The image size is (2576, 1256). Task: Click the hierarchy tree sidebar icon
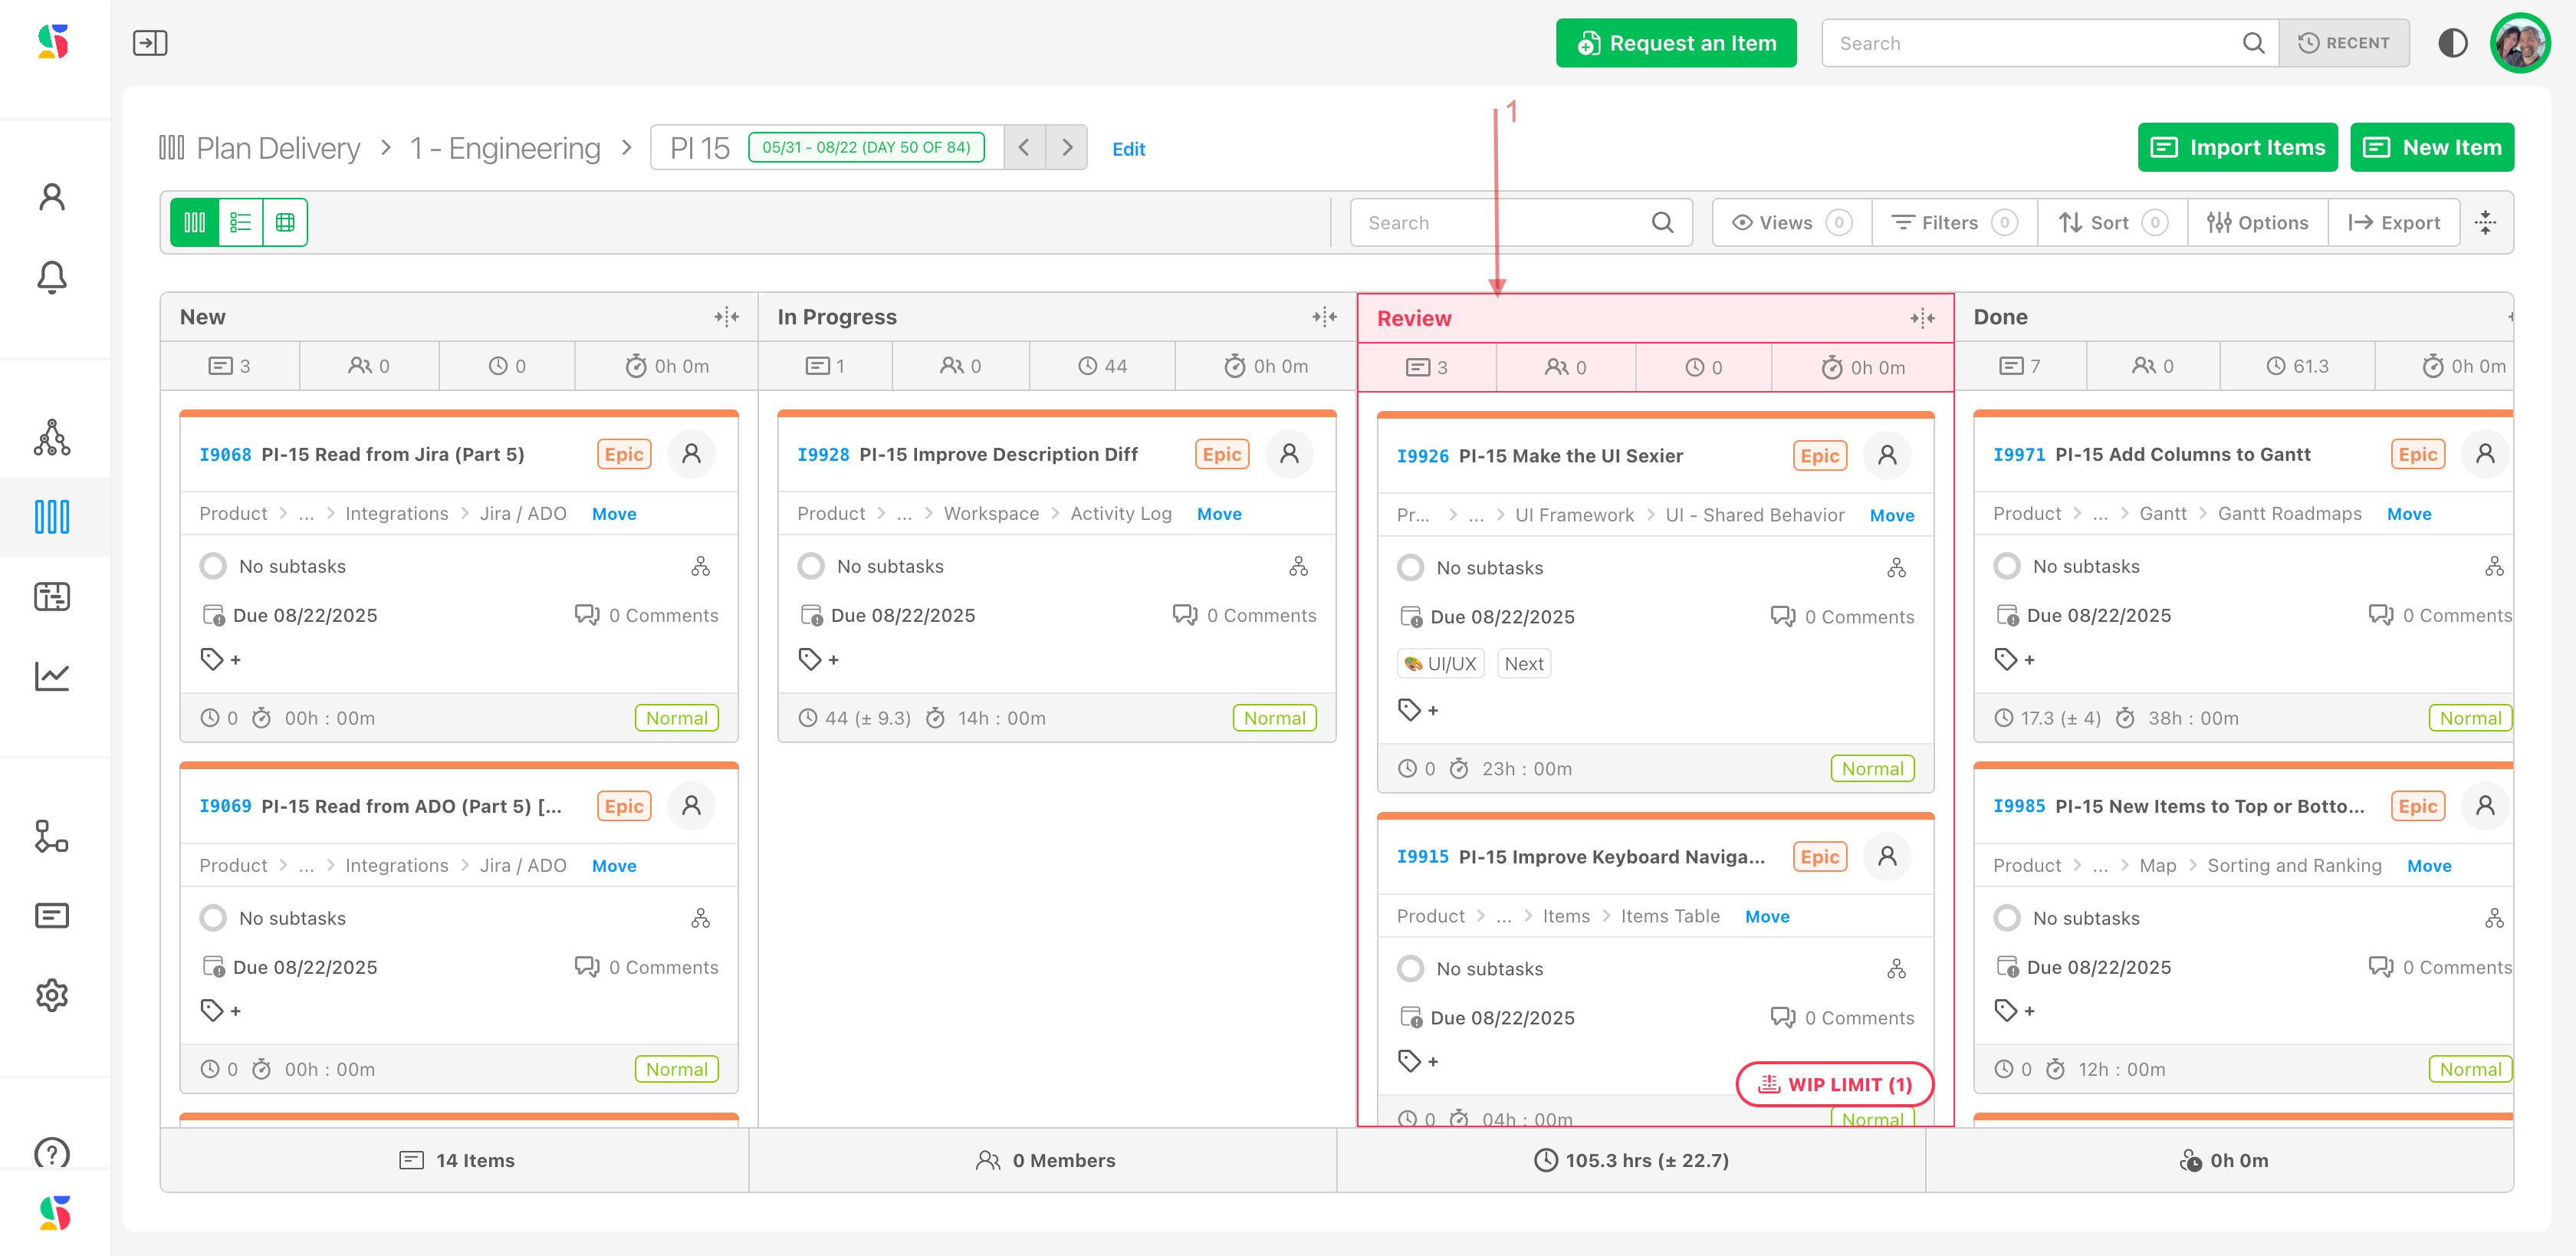[x=52, y=438]
